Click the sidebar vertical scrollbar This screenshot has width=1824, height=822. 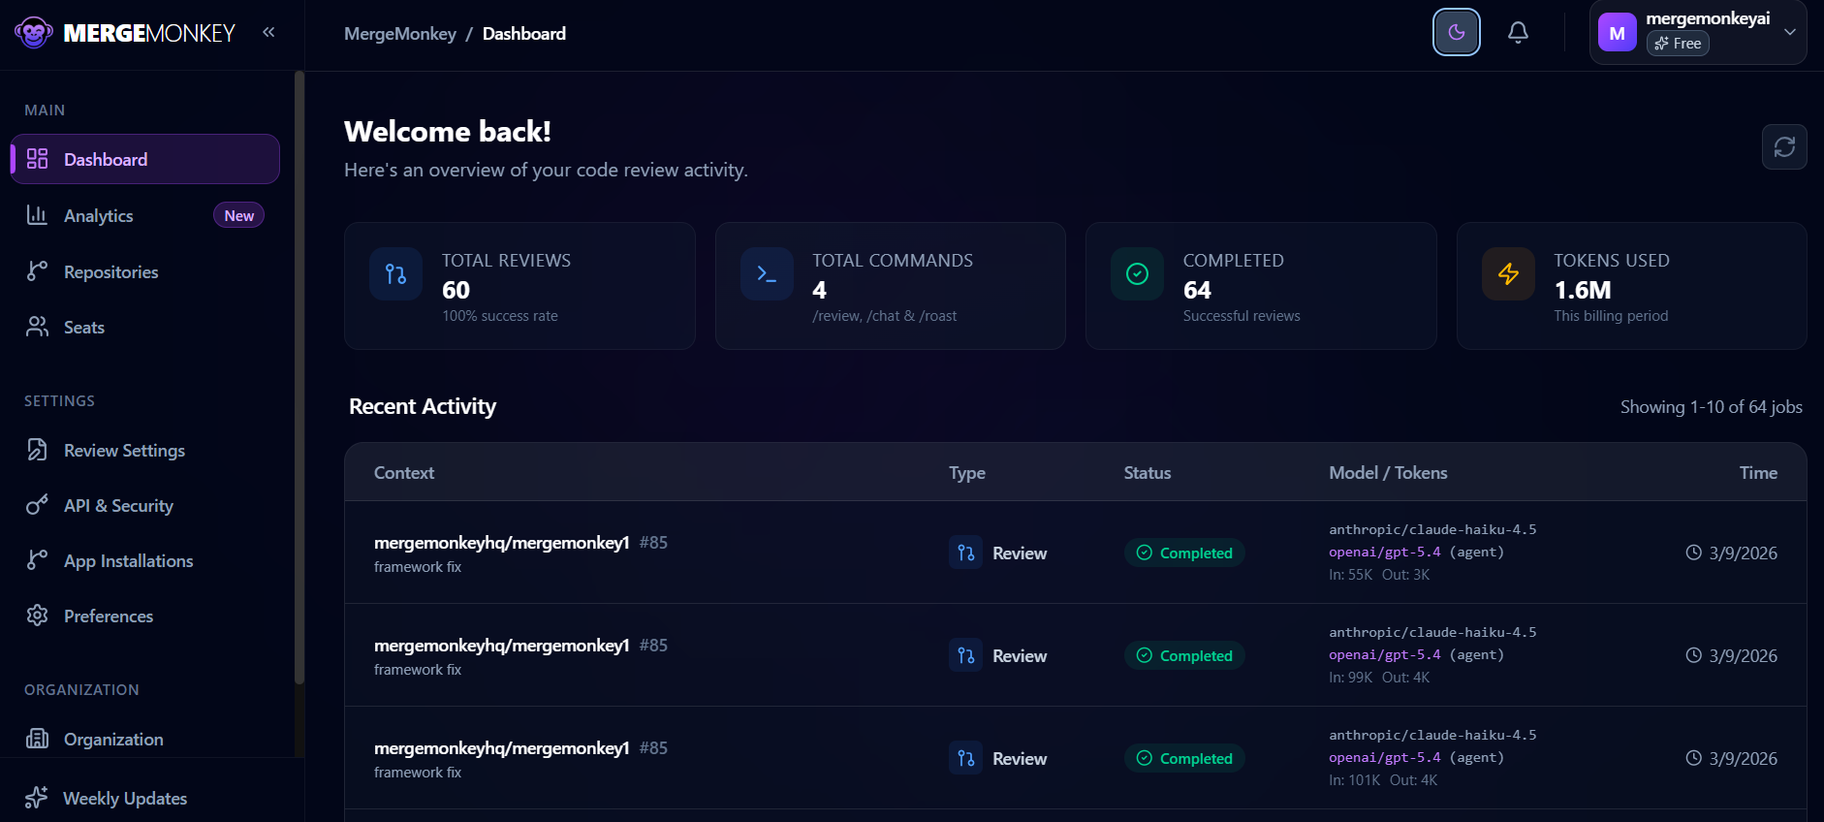click(299, 378)
